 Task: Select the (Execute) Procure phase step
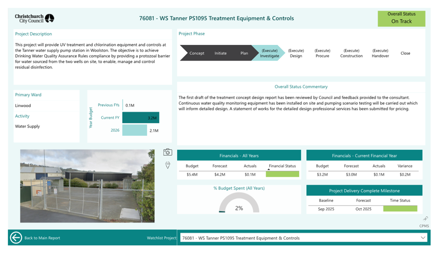[x=322, y=53]
